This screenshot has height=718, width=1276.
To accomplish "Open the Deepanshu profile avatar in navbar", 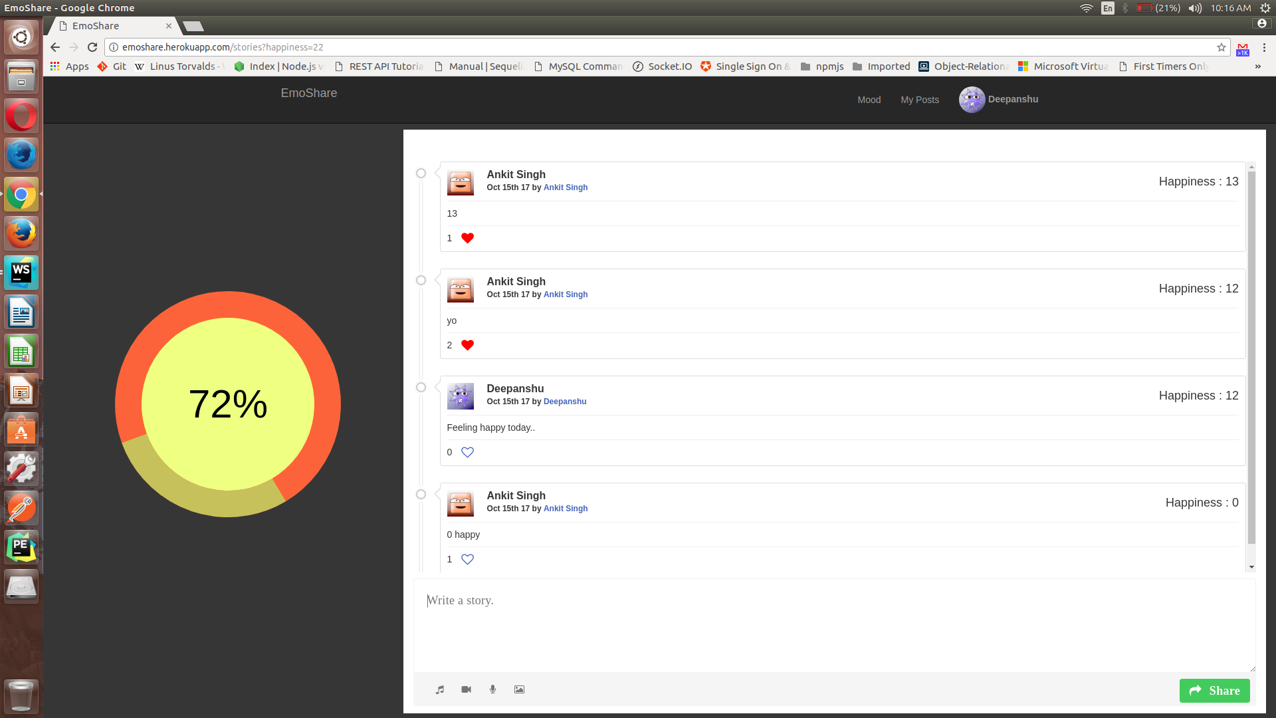I will point(971,99).
